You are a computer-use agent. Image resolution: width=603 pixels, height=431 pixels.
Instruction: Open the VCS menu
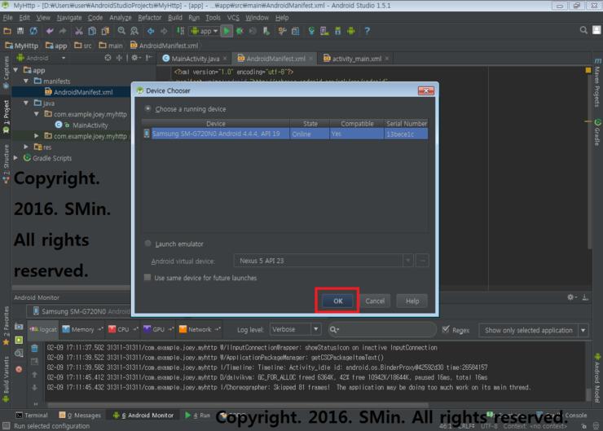233,18
